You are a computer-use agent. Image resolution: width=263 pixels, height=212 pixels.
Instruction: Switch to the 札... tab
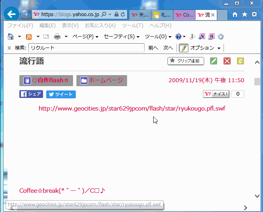pos(162,15)
